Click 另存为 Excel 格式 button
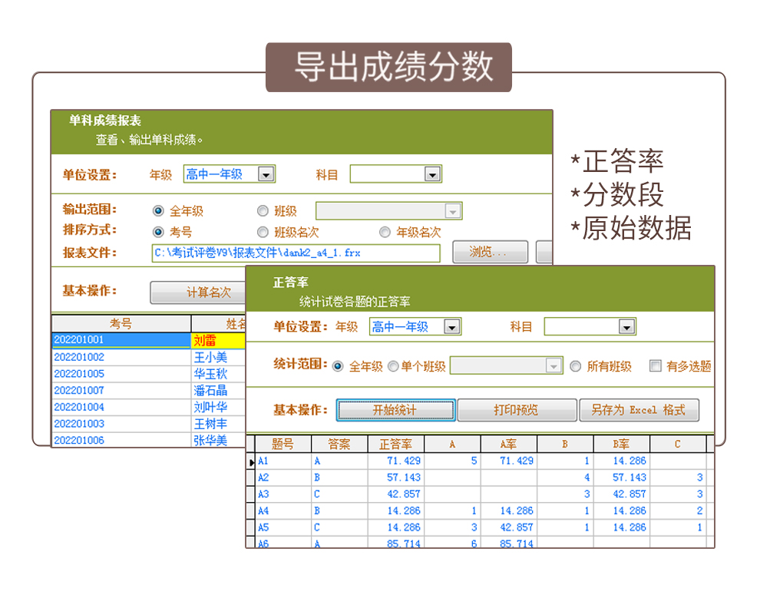Screen dimensions: 760x595 (639, 410)
